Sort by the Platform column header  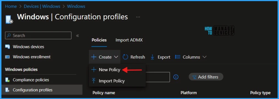(x=188, y=93)
